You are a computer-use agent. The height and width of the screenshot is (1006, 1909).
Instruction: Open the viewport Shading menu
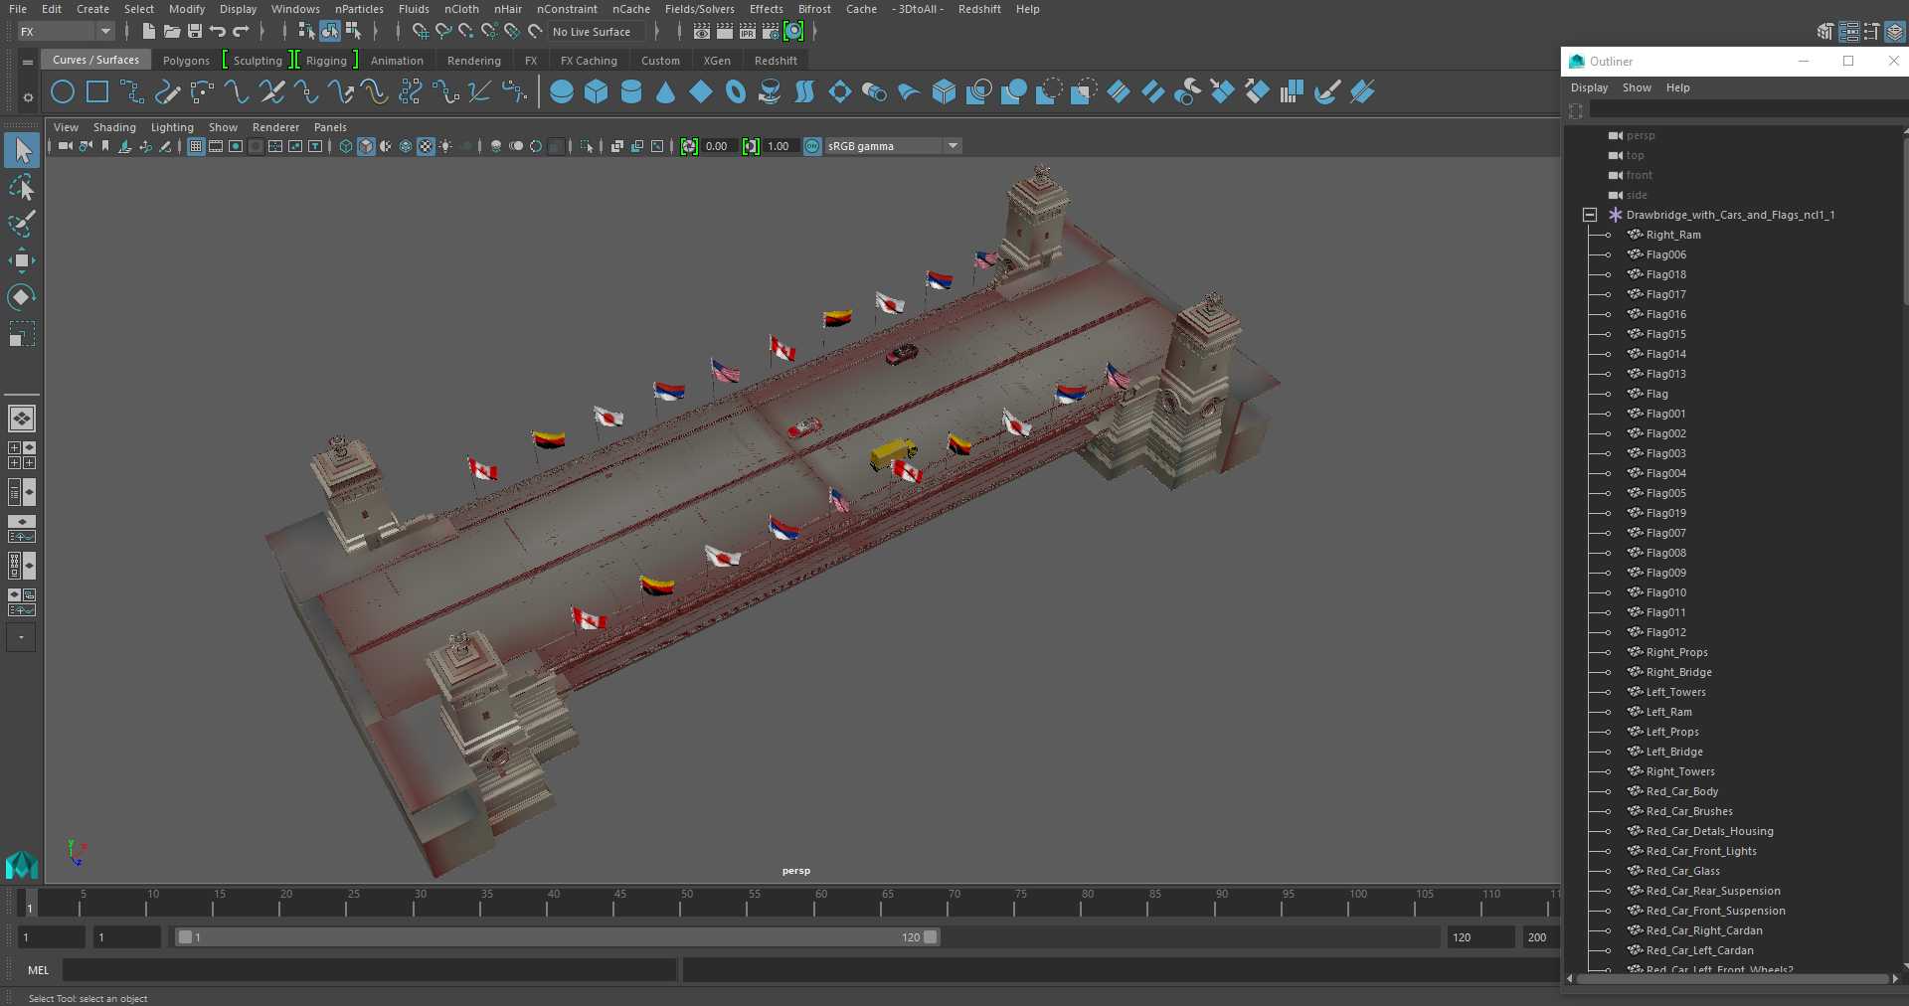coord(114,127)
